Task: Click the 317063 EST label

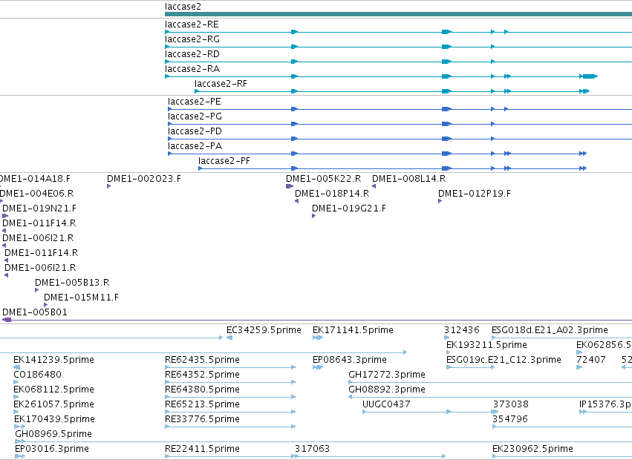Action: 313,449
